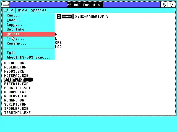Screen dimensions: 177x132
Task: Open the File menu
Action: pyautogui.click(x=9, y=10)
